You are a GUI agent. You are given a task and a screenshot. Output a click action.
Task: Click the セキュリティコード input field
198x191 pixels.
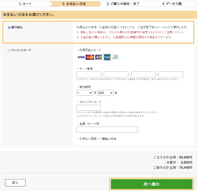[x=89, y=108]
